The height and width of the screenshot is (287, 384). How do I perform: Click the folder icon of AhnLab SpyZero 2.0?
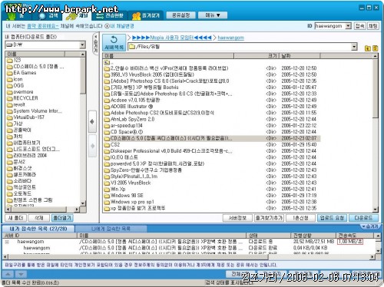pos(107,120)
